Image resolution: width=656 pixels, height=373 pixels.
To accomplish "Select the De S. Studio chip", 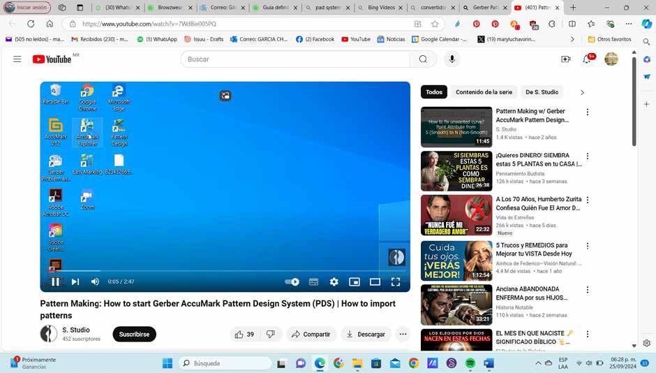I will (x=542, y=92).
